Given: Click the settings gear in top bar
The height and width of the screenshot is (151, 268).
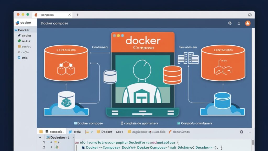Looking at the screenshot, I should tap(230, 23).
